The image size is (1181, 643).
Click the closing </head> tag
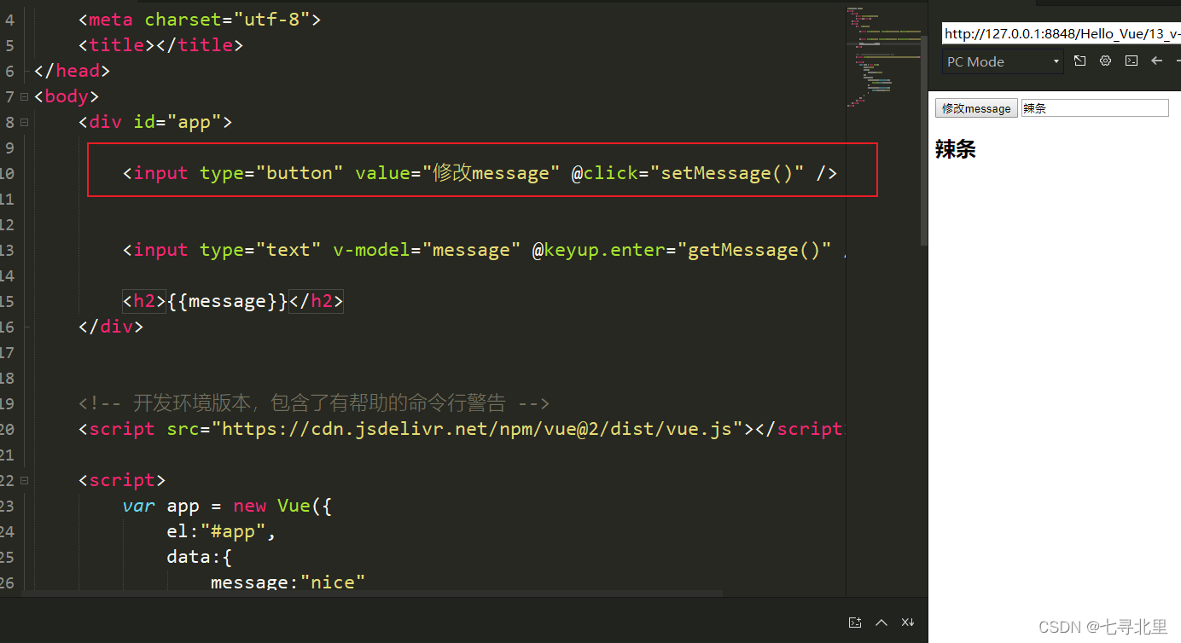click(x=73, y=70)
